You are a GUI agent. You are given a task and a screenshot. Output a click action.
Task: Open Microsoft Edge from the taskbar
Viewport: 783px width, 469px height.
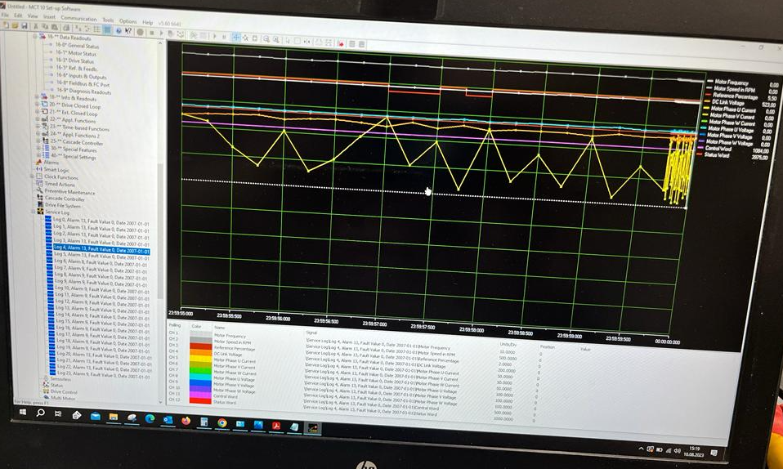(150, 418)
